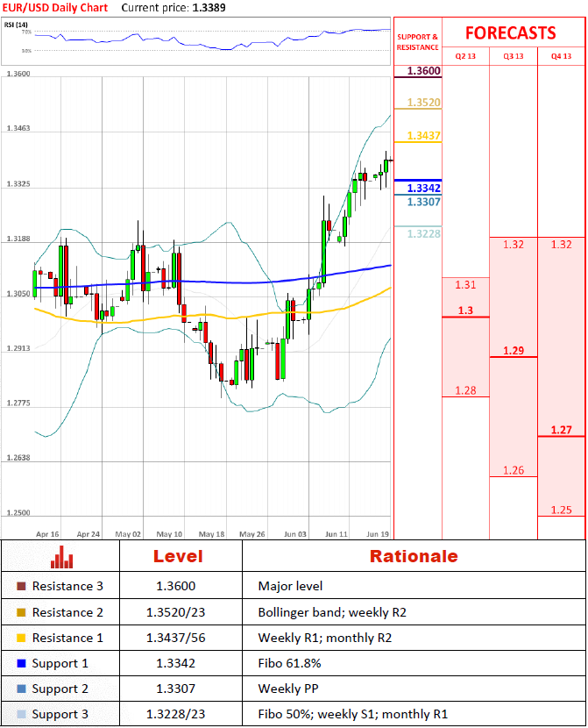Click the Q2 13 low forecast 1.28
Image resolution: width=588 pixels, height=728 pixels.
[465, 390]
